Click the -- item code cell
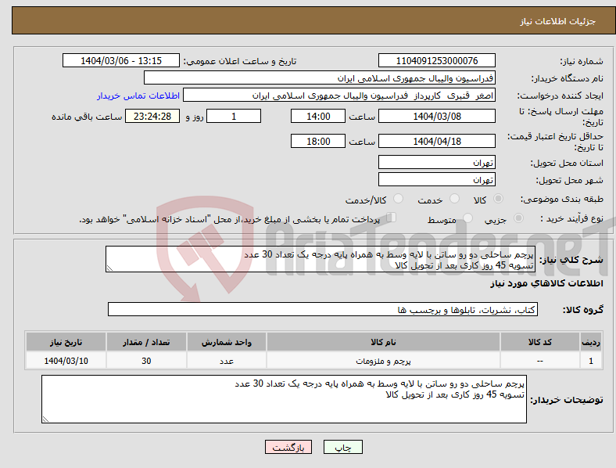The image size is (616, 468). coord(540,361)
